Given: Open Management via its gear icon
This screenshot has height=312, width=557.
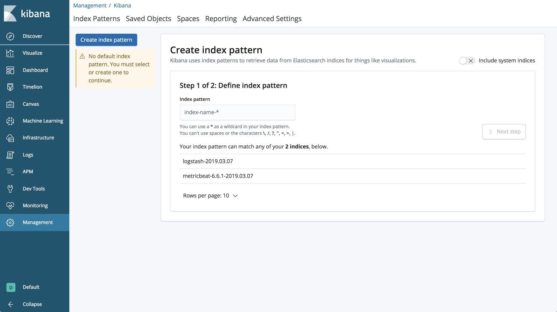Looking at the screenshot, I should [10, 222].
